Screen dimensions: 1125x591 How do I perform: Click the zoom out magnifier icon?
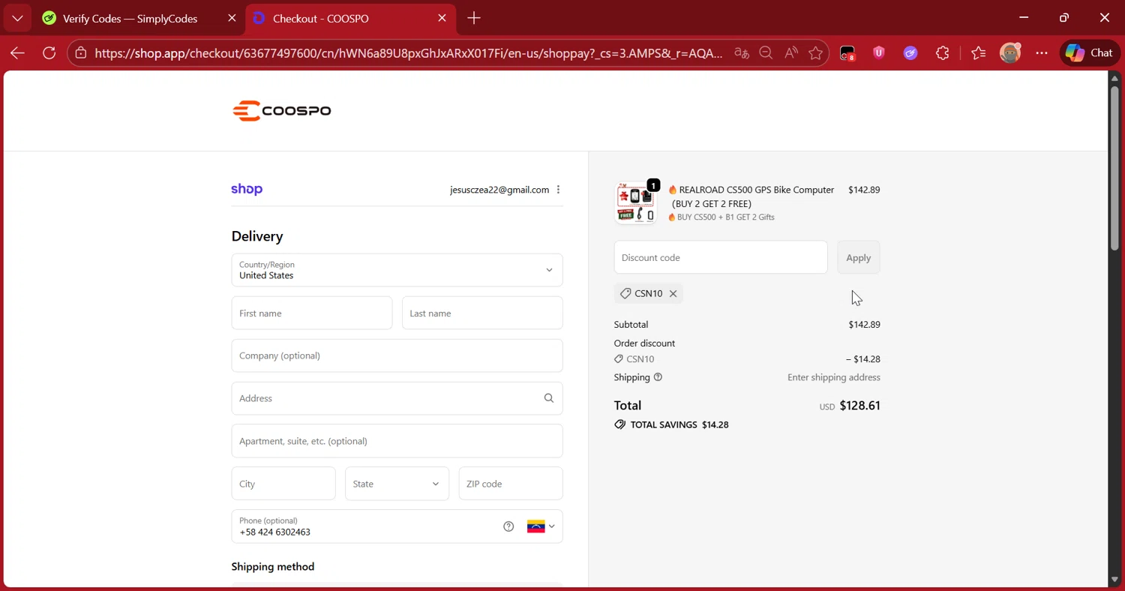pos(766,53)
